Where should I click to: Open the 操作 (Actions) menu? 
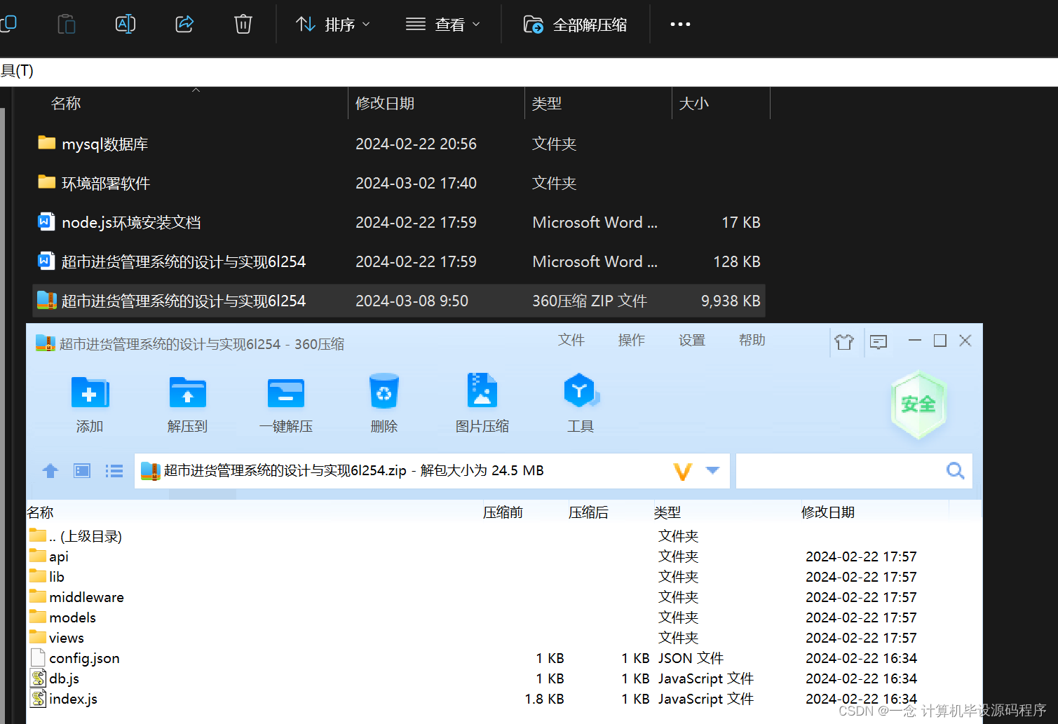tap(631, 341)
